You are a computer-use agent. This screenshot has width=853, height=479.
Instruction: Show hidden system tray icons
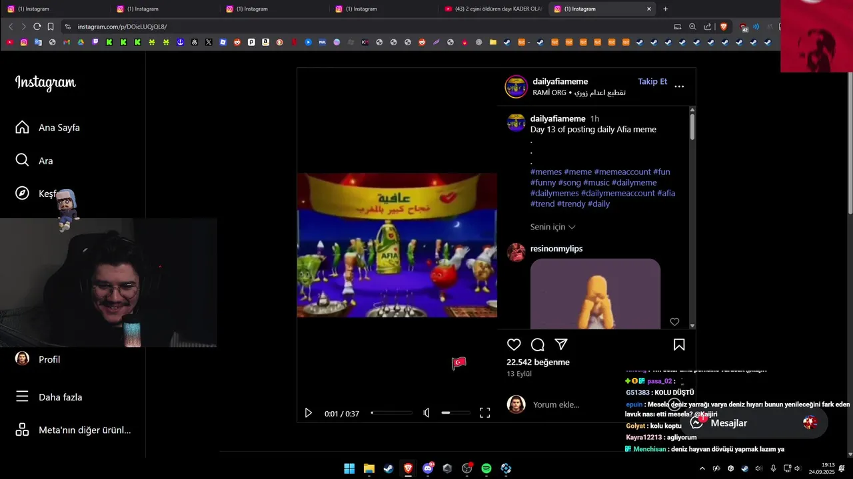point(702,468)
